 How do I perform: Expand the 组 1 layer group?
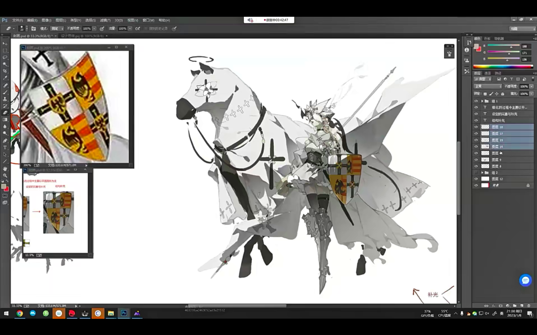[x=481, y=101]
